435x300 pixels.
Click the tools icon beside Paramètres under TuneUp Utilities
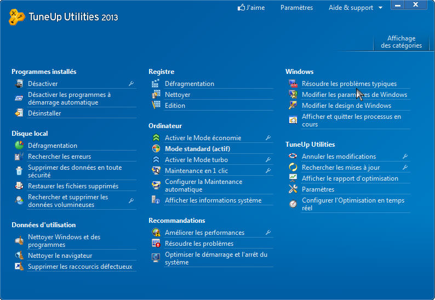(x=293, y=189)
